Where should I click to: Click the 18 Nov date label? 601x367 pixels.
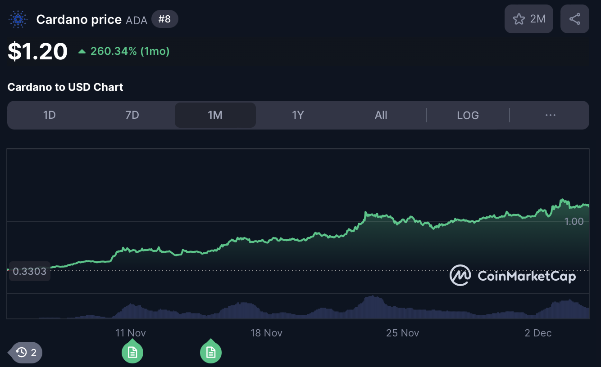point(267,333)
